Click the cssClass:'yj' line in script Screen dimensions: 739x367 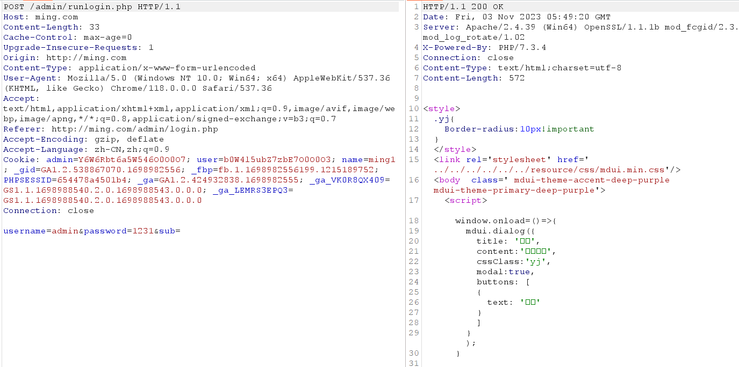pyautogui.click(x=513, y=262)
